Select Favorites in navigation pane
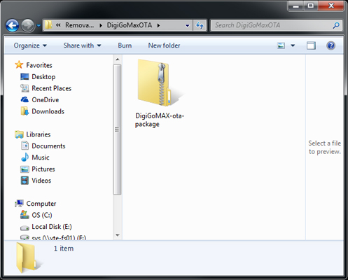This screenshot has height=280, width=348. point(39,65)
